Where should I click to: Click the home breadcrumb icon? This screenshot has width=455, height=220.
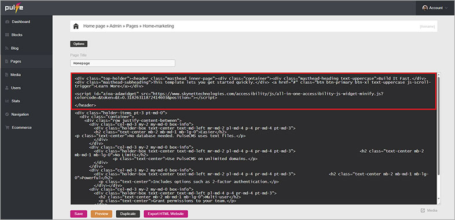click(76, 26)
